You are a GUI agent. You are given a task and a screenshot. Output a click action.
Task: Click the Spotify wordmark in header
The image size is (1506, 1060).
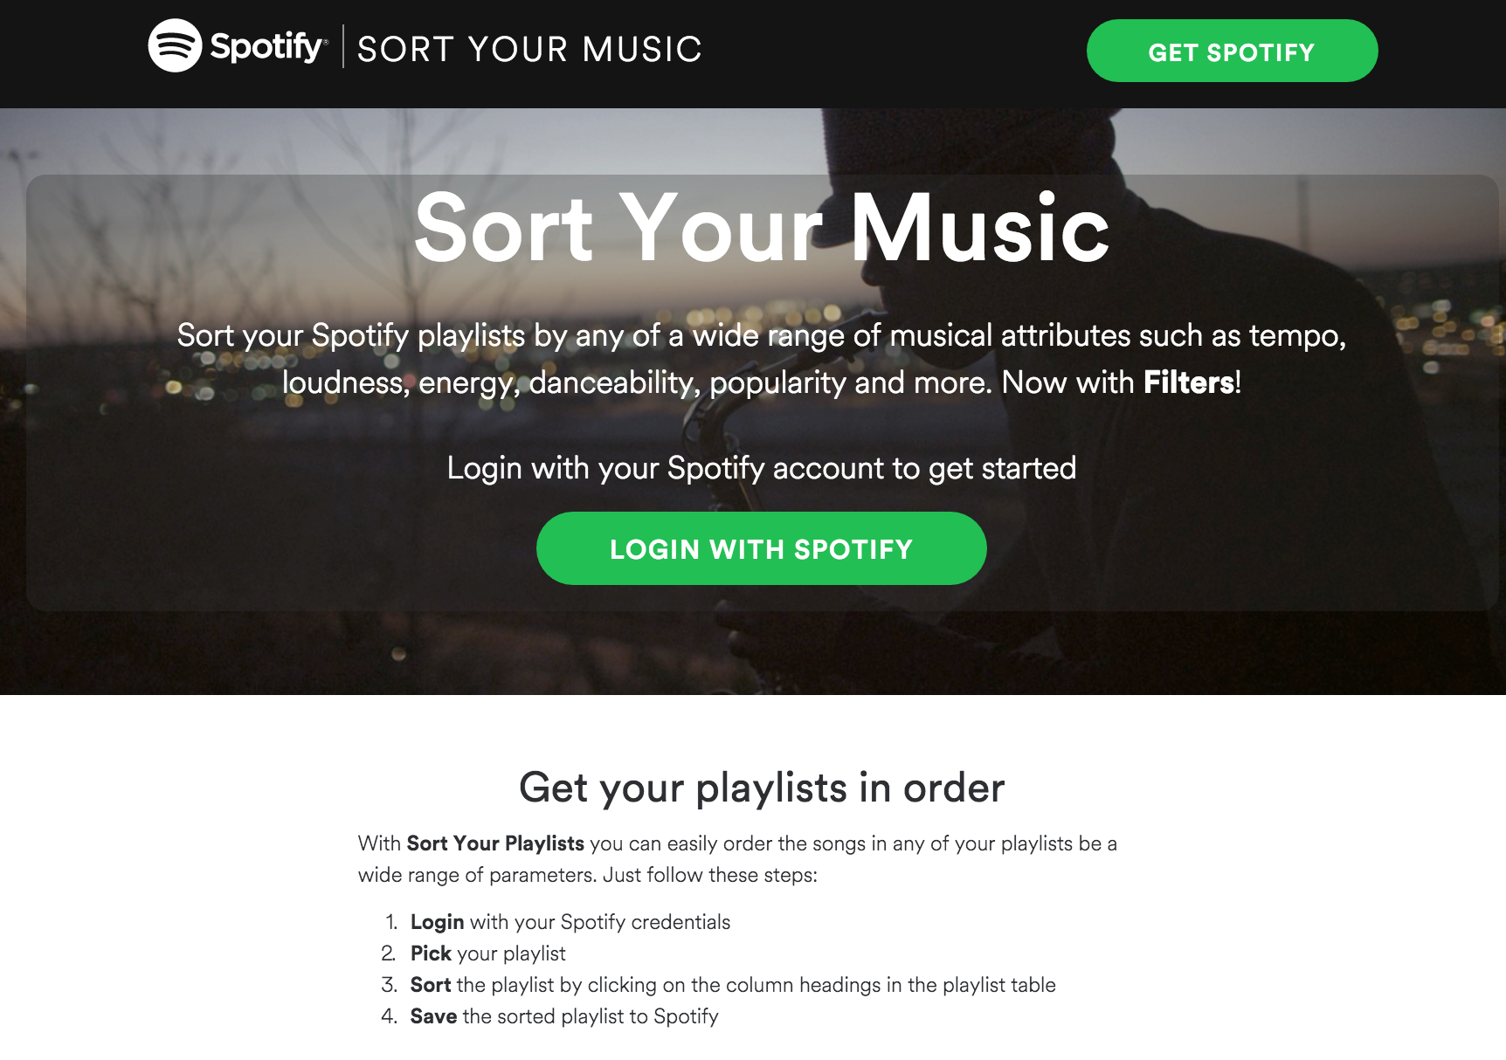[x=267, y=46]
